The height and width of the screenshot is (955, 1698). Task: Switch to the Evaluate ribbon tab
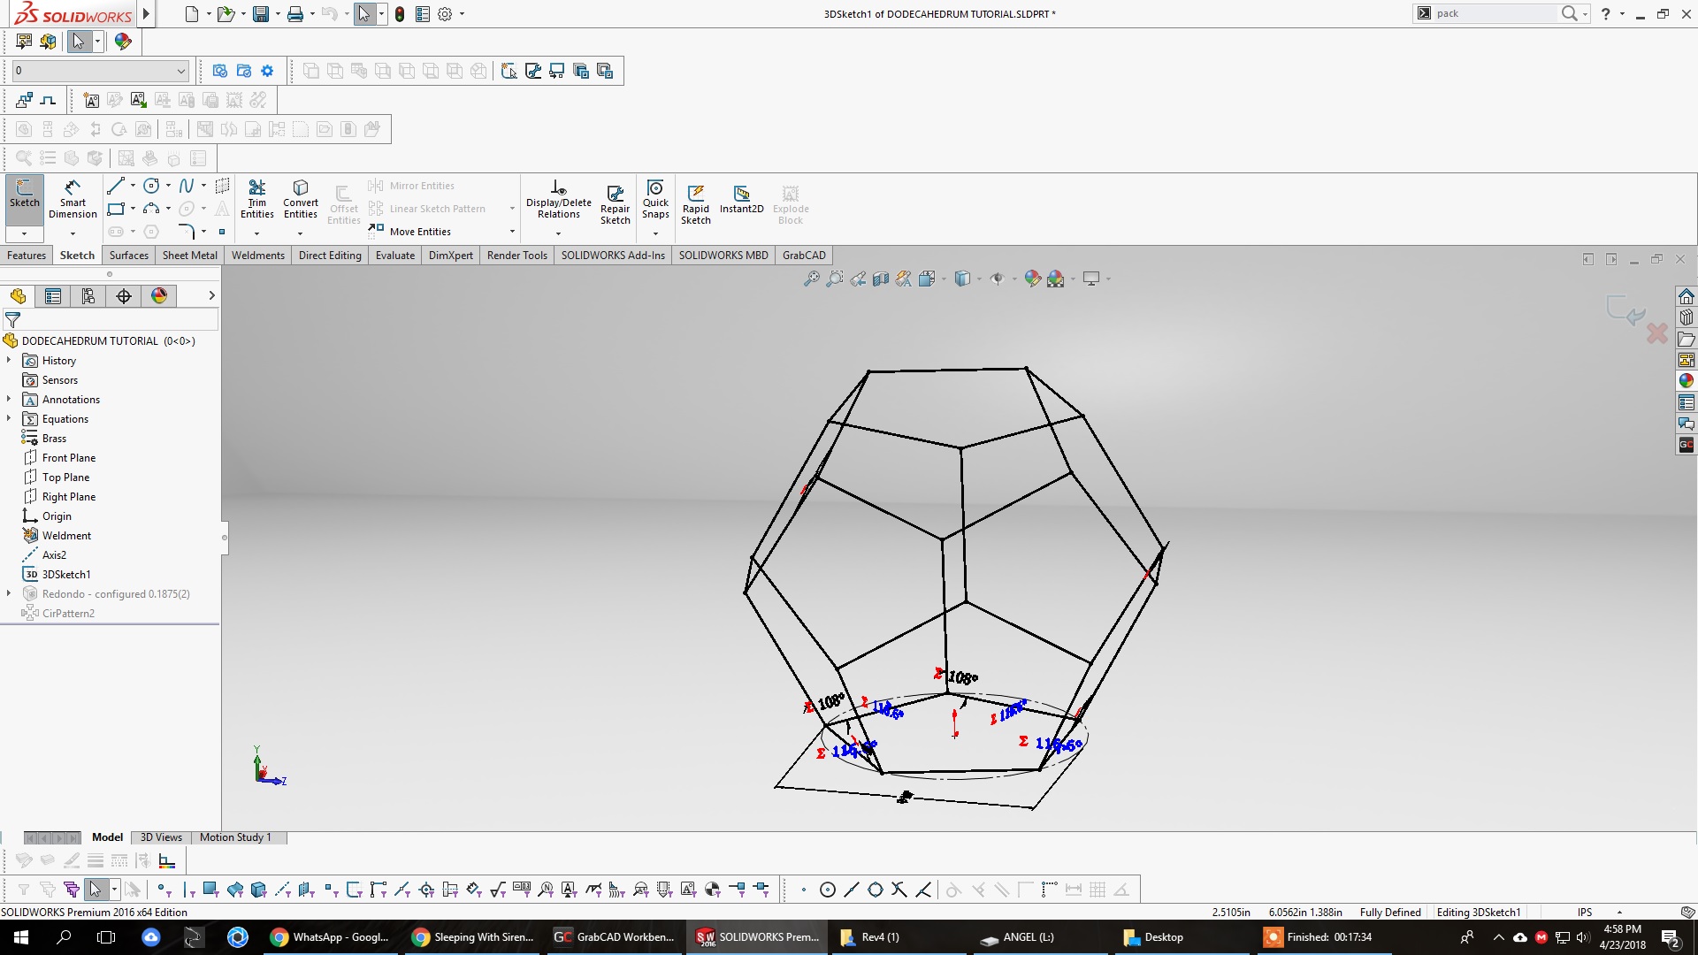tap(394, 255)
